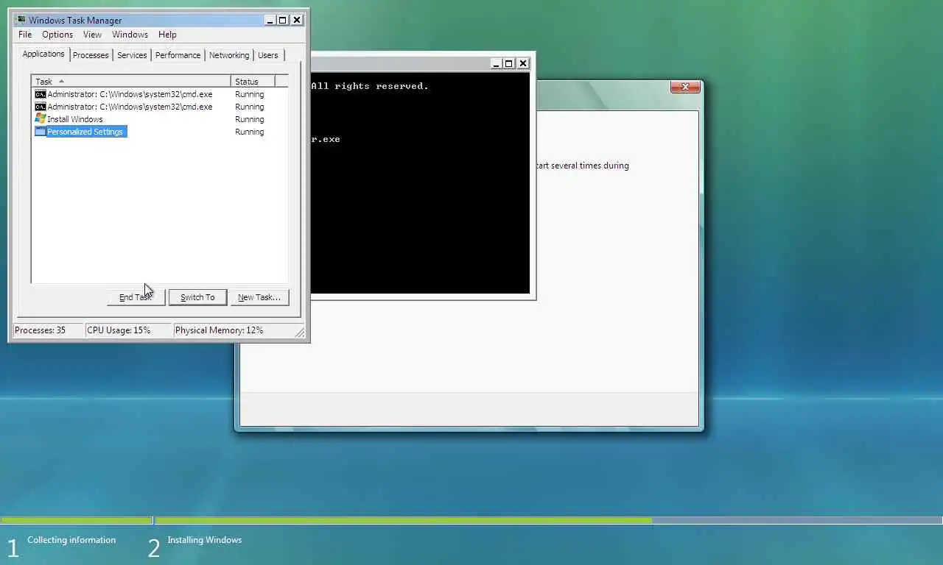Viewport: 943px width, 565px height.
Task: Switch to the Performance tab
Action: [178, 55]
